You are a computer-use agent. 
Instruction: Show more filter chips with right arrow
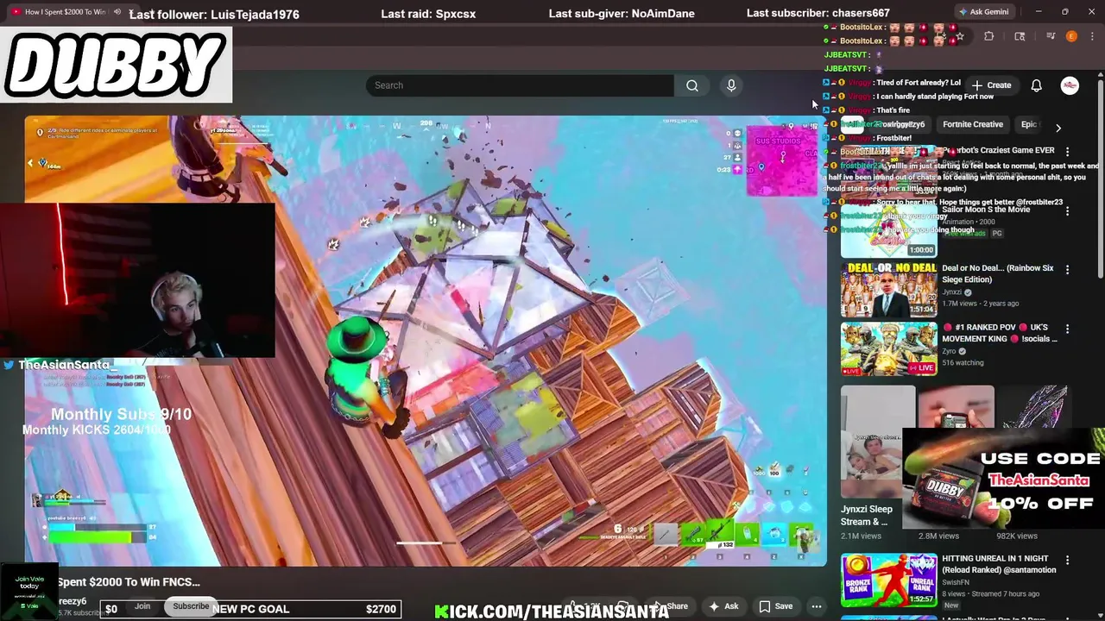(1058, 128)
